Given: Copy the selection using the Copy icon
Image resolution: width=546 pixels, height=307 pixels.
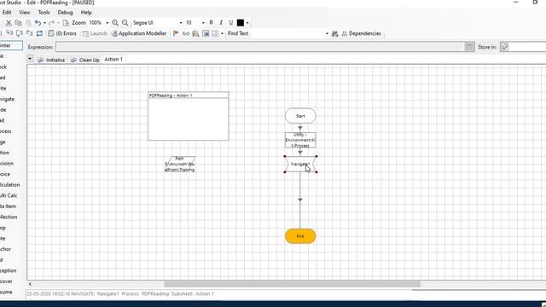Looking at the screenshot, I should pyautogui.click(x=19, y=23).
